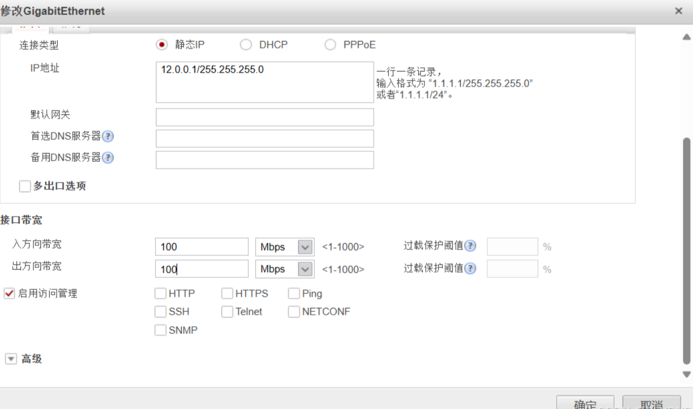Check the SNMP option
Image resolution: width=693 pixels, height=409 pixels.
[x=161, y=330]
